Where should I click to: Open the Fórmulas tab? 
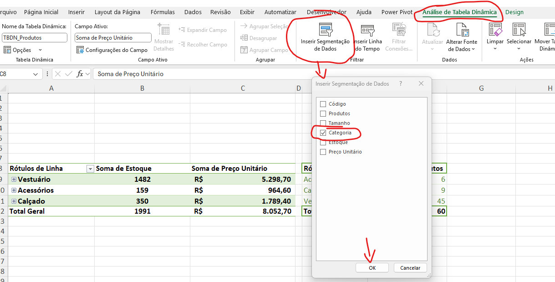click(163, 12)
